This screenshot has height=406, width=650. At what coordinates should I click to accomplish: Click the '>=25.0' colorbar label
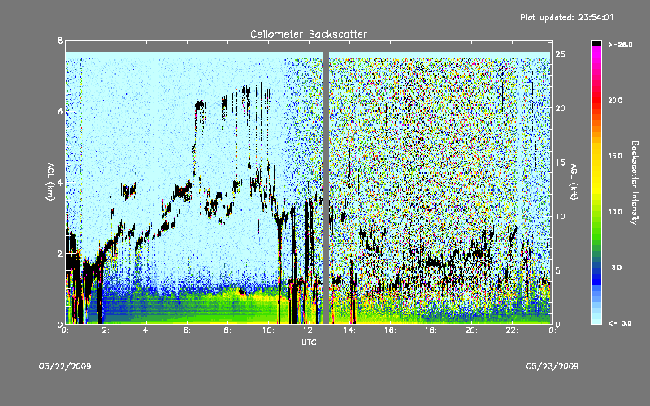[x=621, y=45]
